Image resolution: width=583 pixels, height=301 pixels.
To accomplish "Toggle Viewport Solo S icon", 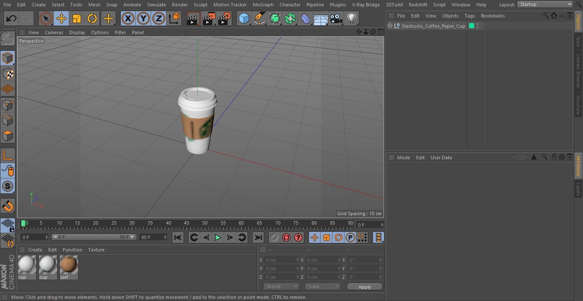I will 8,186.
